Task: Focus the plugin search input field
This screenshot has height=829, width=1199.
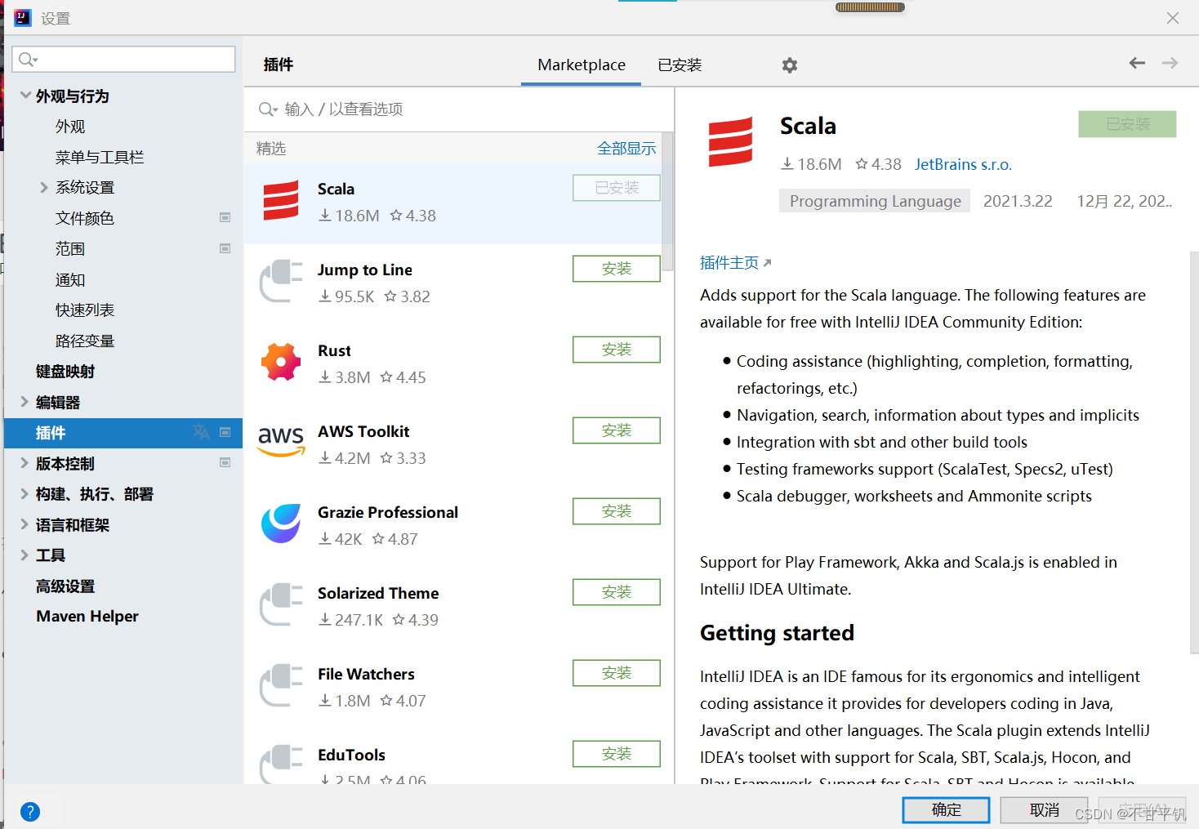Action: pyautogui.click(x=458, y=109)
